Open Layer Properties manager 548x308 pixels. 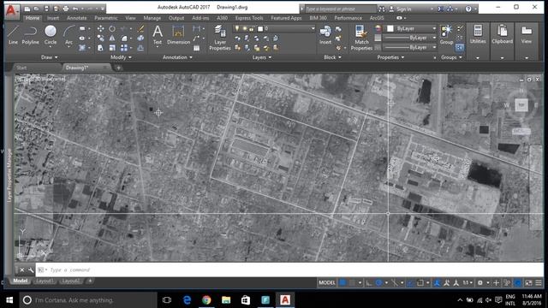220,38
